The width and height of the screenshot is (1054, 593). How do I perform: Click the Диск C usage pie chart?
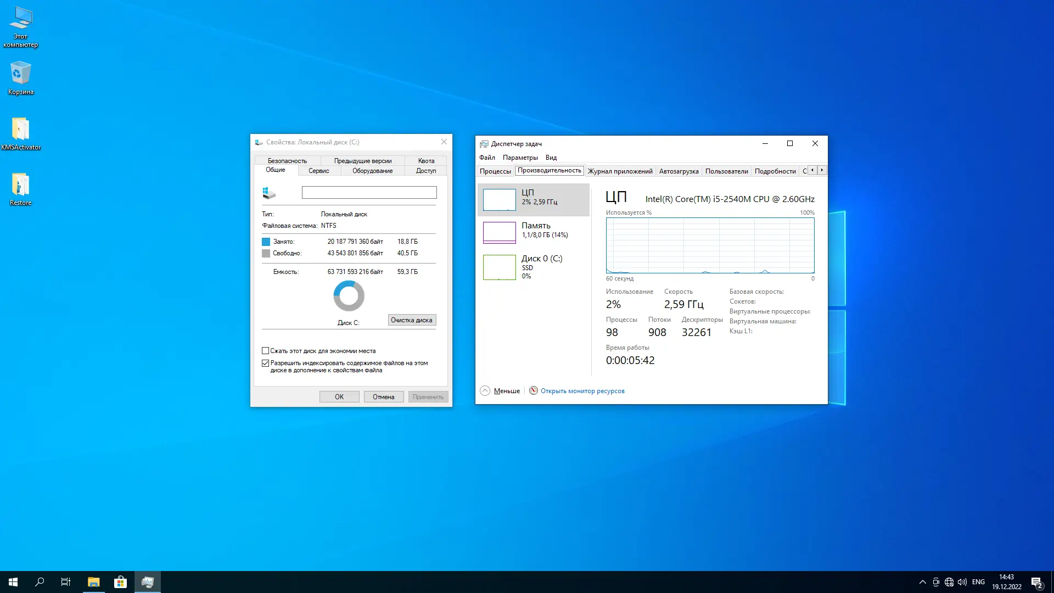point(349,295)
